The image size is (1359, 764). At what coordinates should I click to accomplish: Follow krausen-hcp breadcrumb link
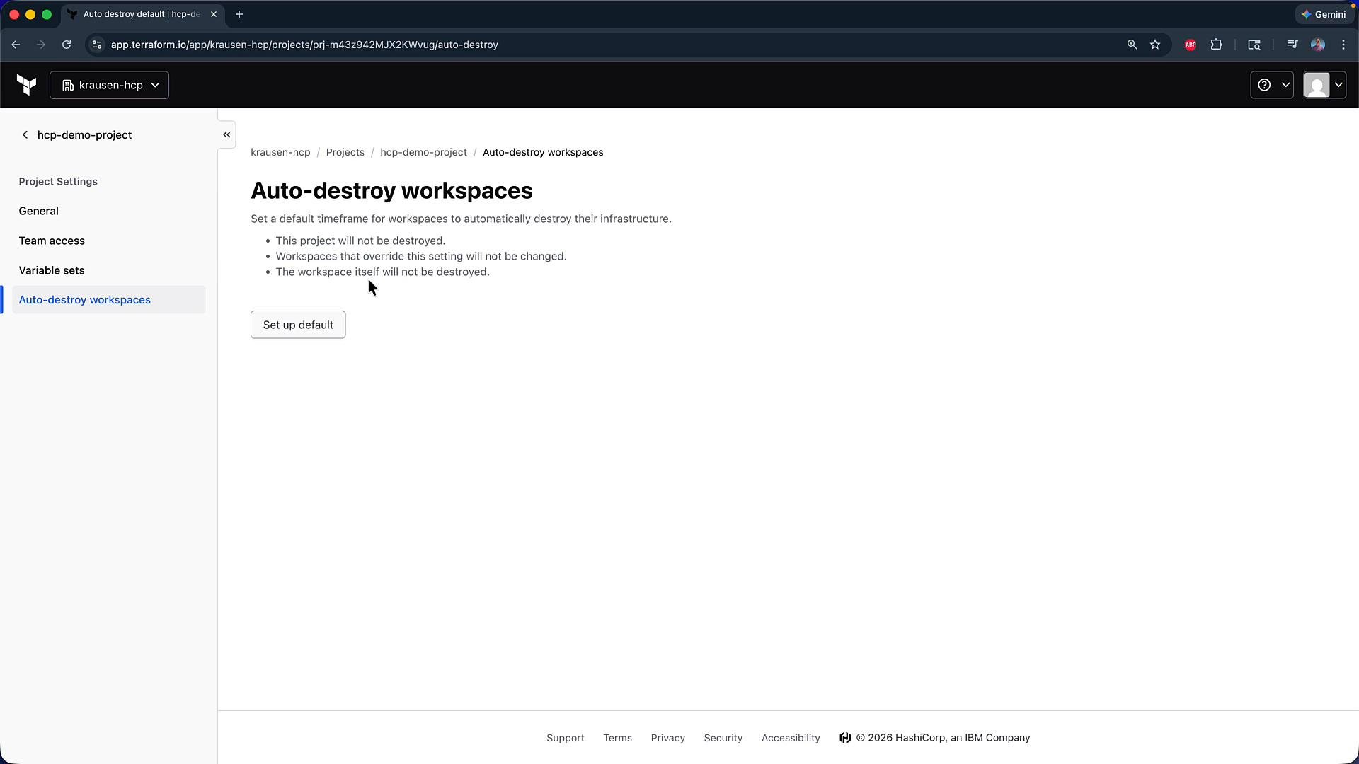[x=280, y=152]
